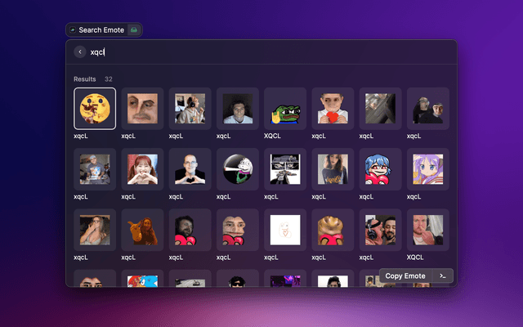This screenshot has width=523, height=327.
Task: Open the actions panel terminal icon
Action: click(x=442, y=276)
